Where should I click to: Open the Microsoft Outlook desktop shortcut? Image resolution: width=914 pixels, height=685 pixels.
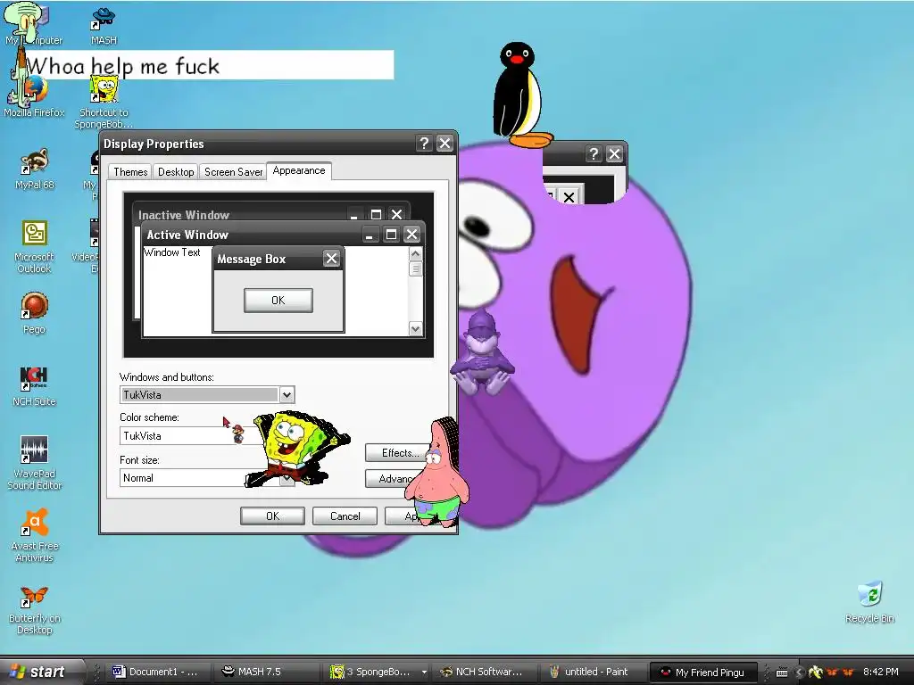[35, 247]
